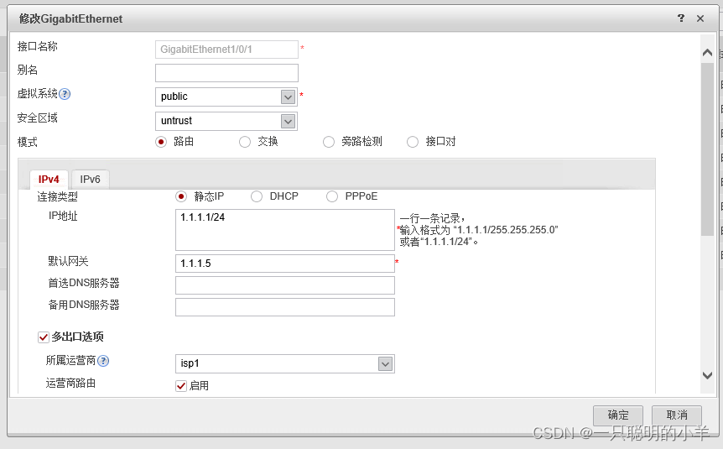The image size is (723, 449).
Task: Click help icon next to 所属运营商
Action: [103, 361]
